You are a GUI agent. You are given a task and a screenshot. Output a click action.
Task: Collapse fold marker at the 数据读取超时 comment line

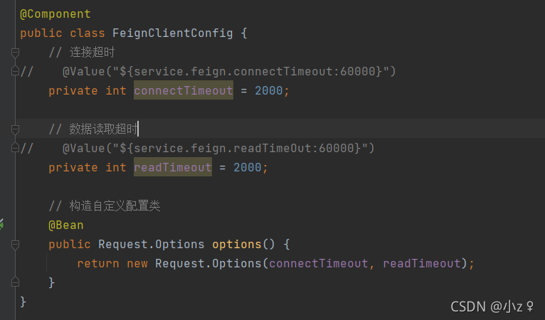pos(15,129)
